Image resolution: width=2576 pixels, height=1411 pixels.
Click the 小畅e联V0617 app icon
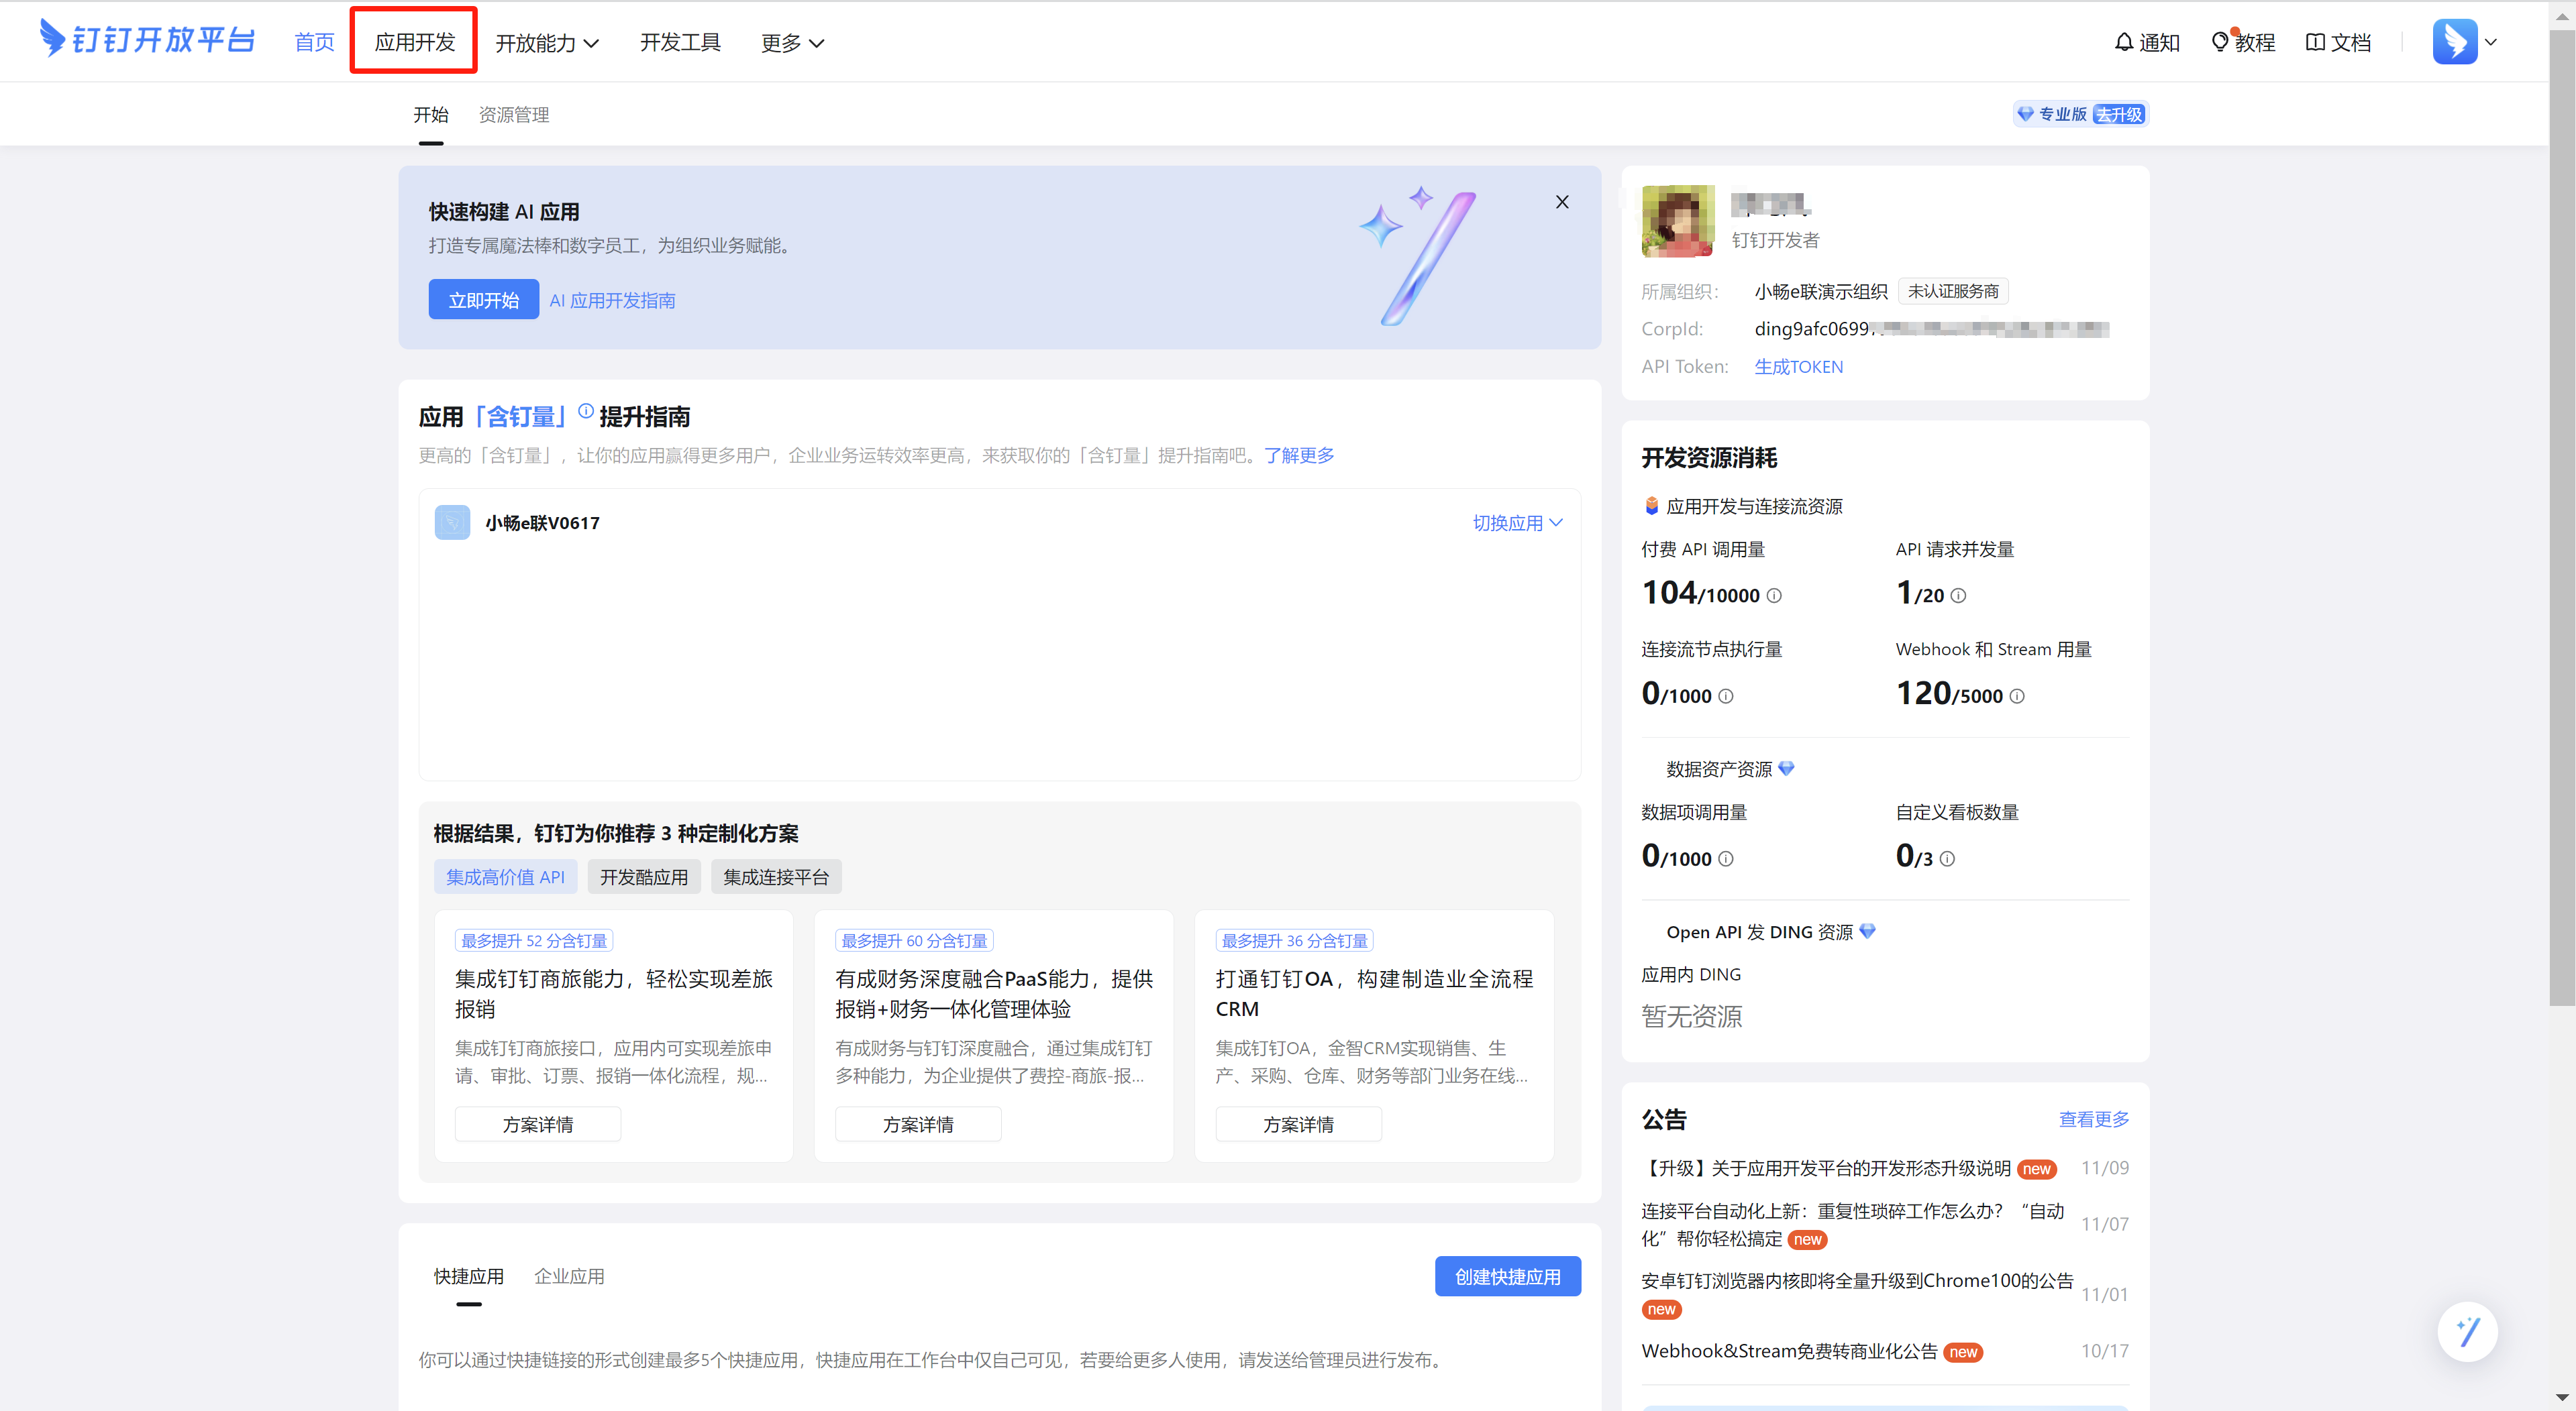[452, 522]
